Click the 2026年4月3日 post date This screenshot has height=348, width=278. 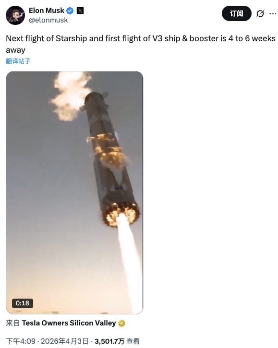point(64,341)
